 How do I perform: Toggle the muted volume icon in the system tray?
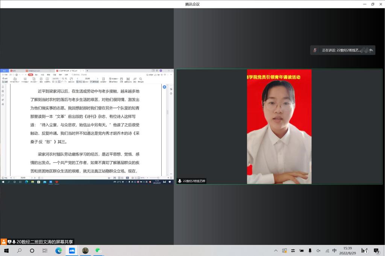point(318,250)
